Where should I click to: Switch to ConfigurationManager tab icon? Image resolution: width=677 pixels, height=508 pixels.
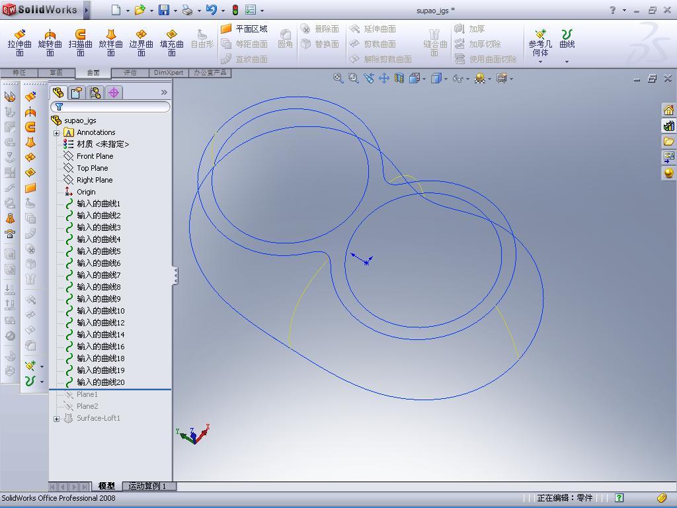point(95,93)
